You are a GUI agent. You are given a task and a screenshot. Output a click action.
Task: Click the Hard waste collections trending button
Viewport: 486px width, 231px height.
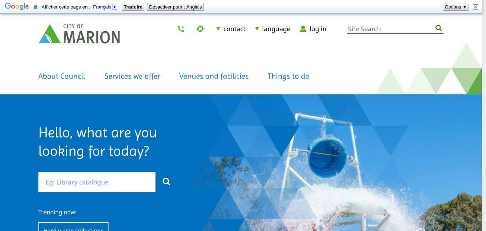(x=73, y=227)
